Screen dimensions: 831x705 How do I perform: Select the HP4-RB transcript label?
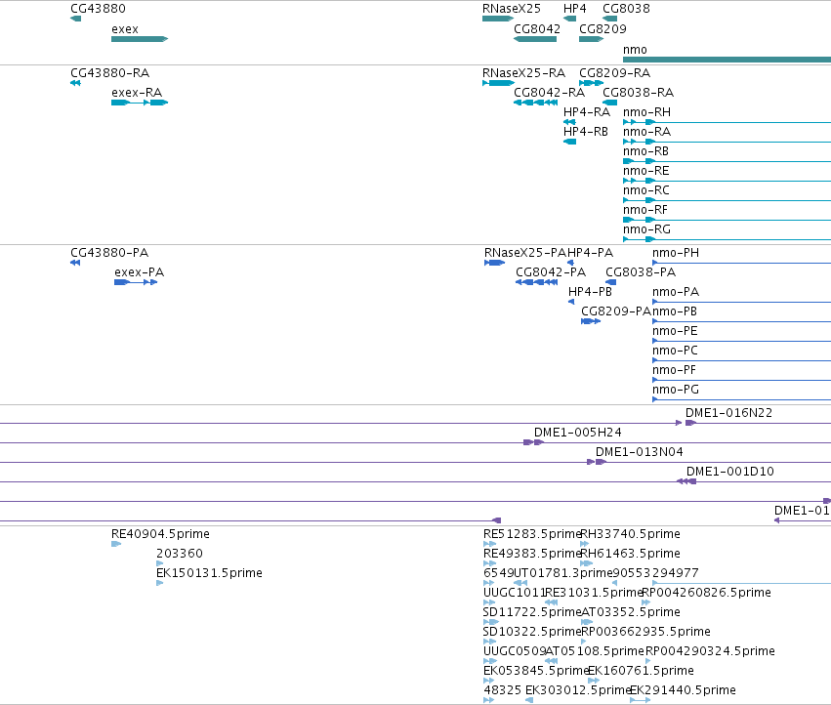586,132
